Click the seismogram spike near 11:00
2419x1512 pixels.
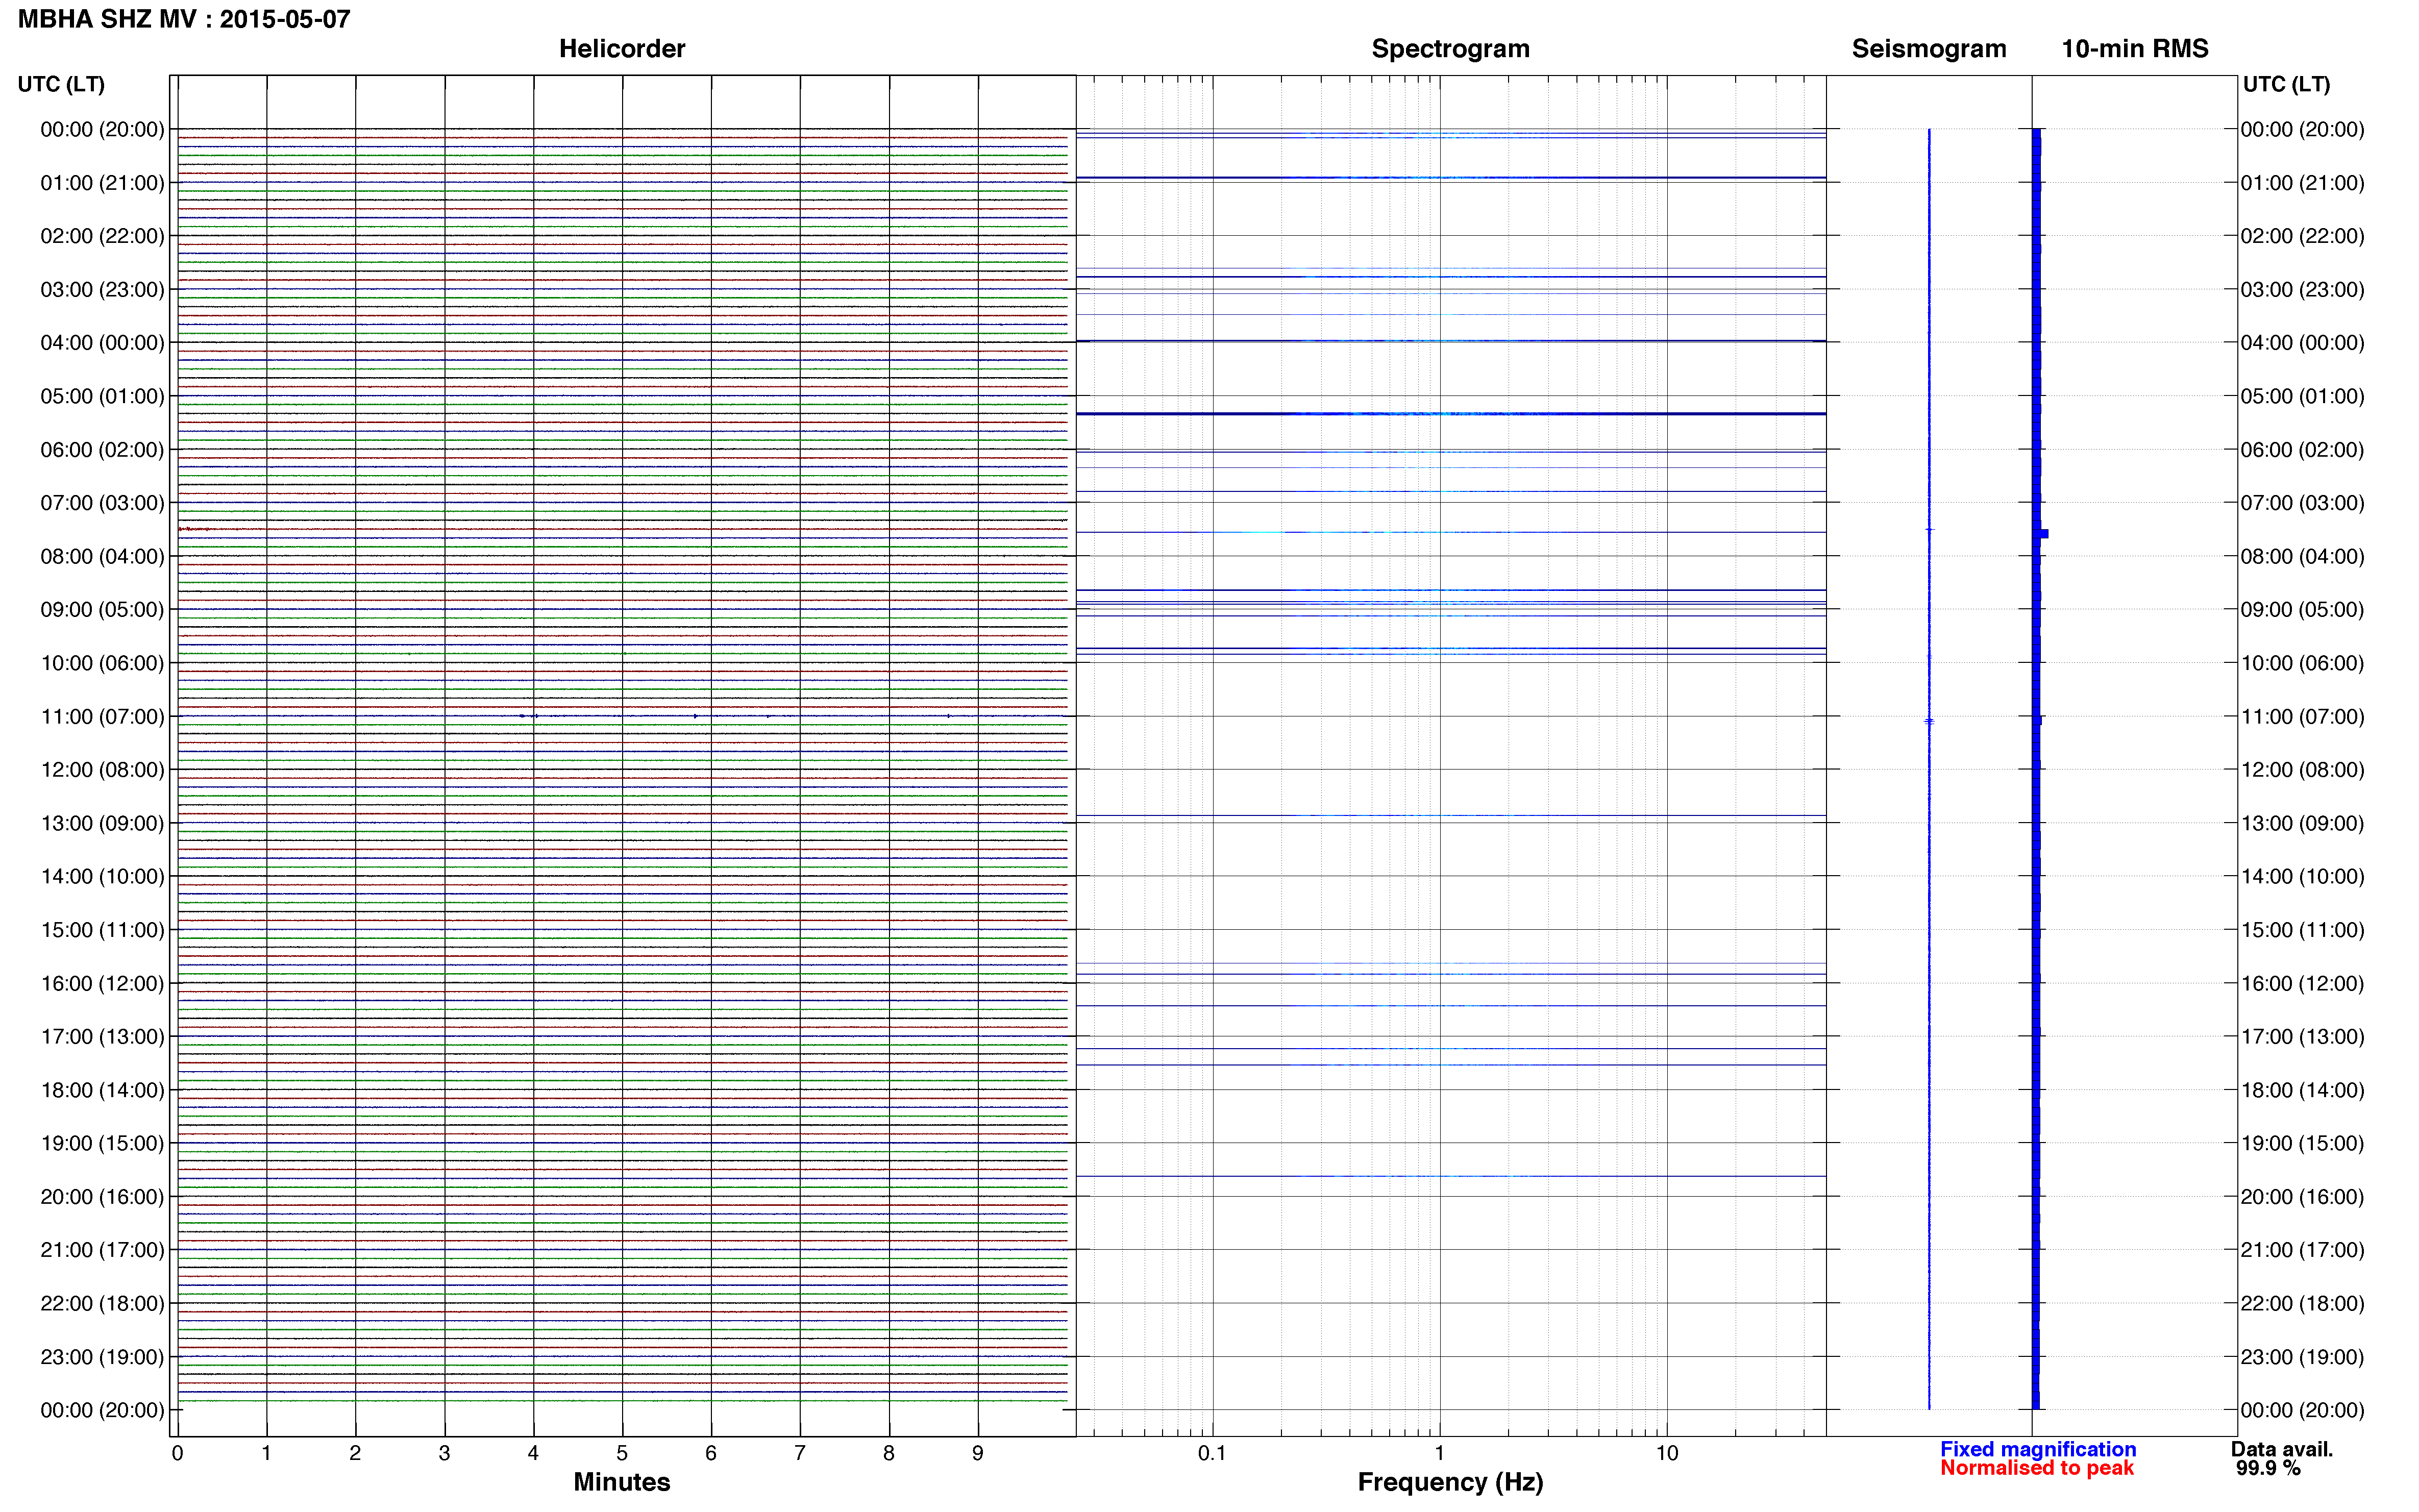[1929, 721]
